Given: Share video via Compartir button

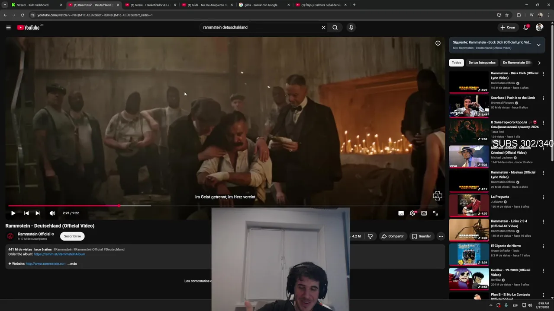Looking at the screenshot, I should (x=393, y=236).
